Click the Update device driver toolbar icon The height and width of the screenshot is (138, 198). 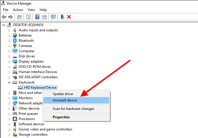coord(63,17)
